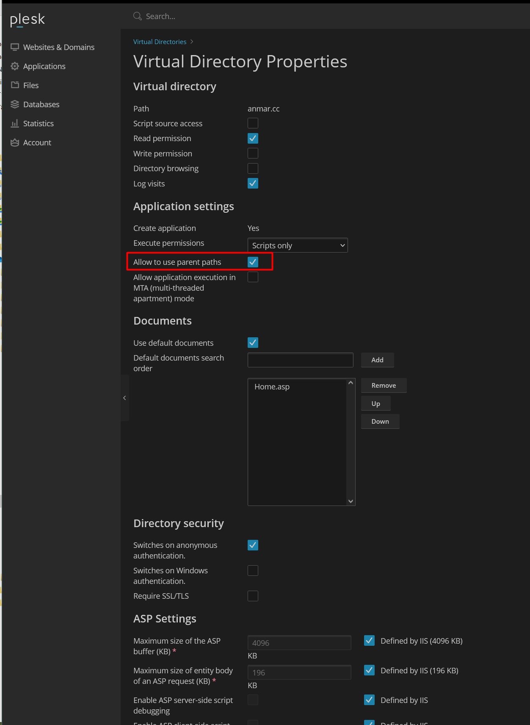Click the Plesk logo
Screen dimensions: 530x725
(28, 19)
